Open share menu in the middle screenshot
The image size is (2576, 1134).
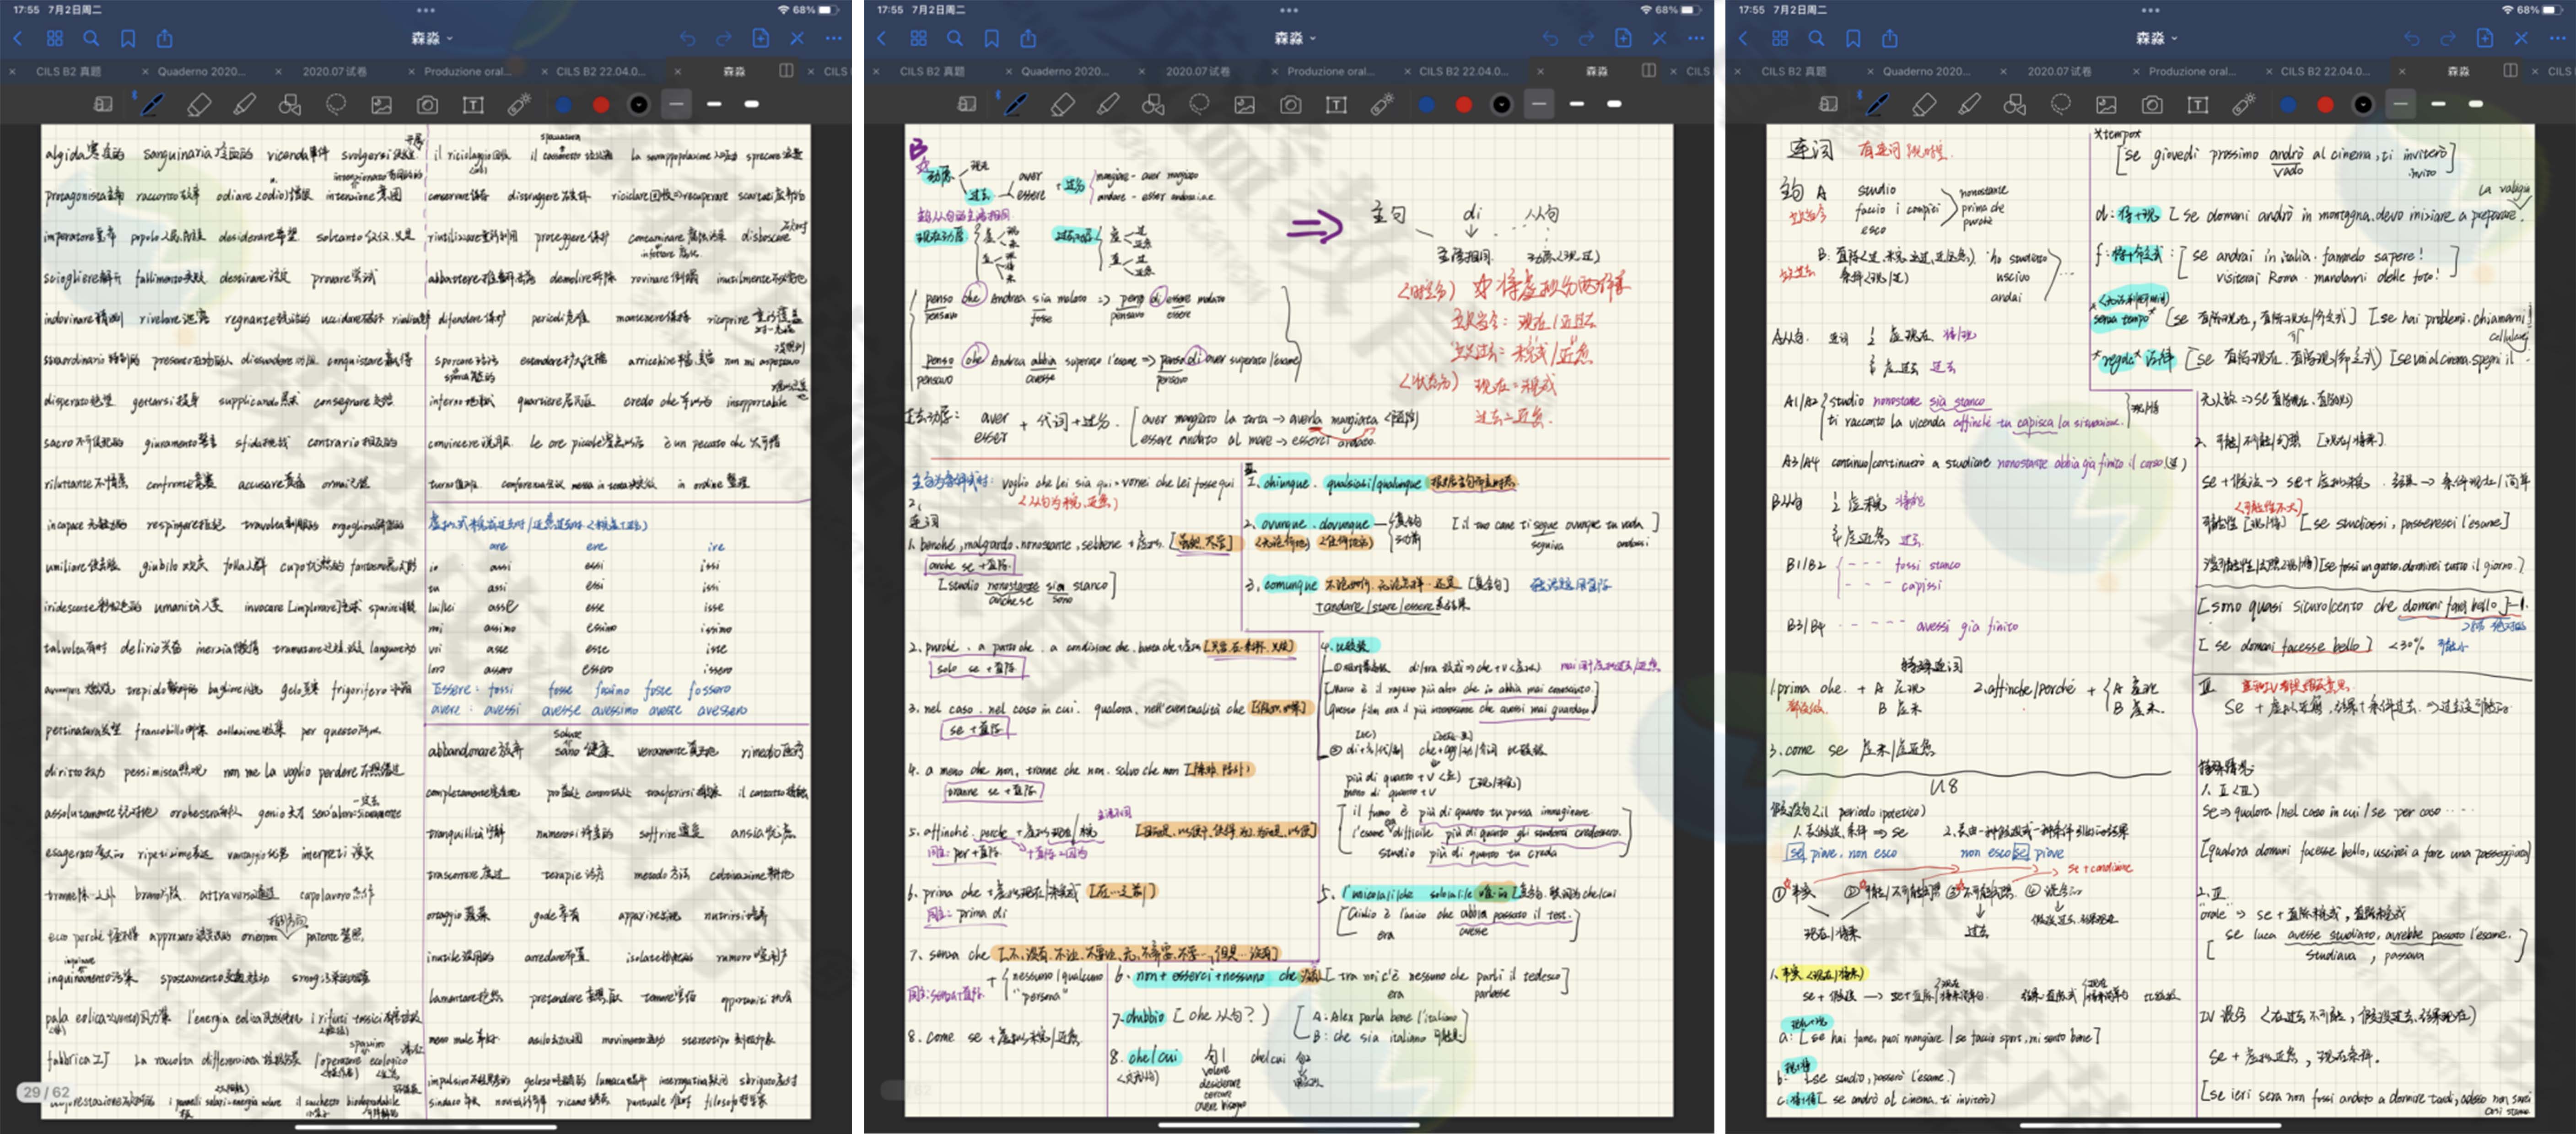1028,39
